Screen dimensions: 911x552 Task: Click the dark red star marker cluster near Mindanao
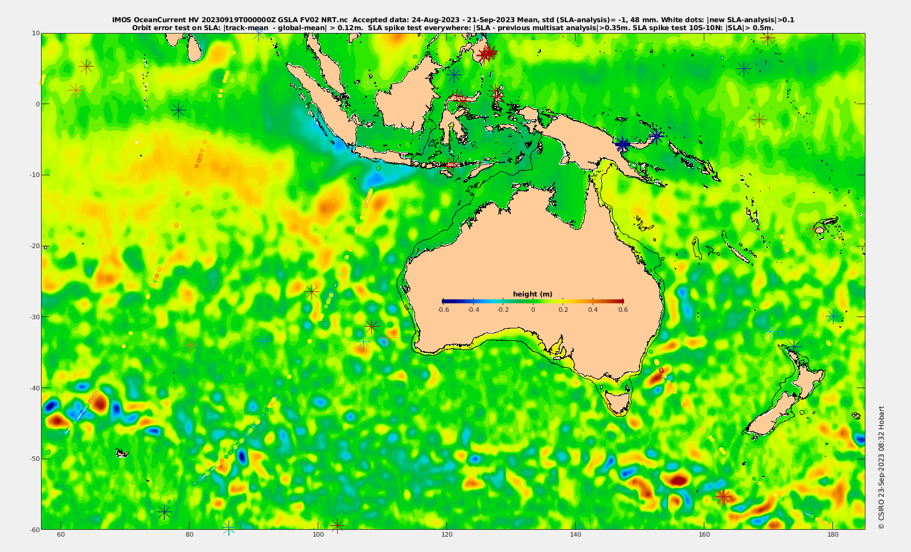click(x=487, y=53)
